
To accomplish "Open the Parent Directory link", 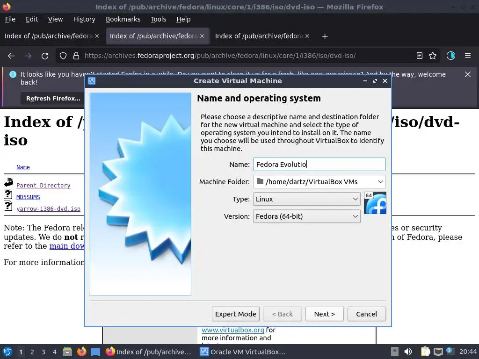I will pos(44,185).
